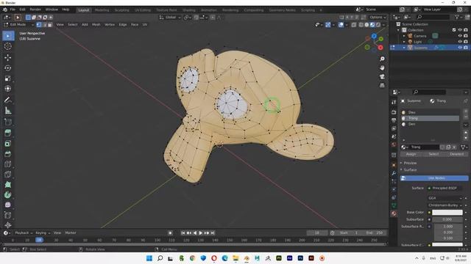Click the Base Color swatch
Screen dimensions: 471x264
447,213
